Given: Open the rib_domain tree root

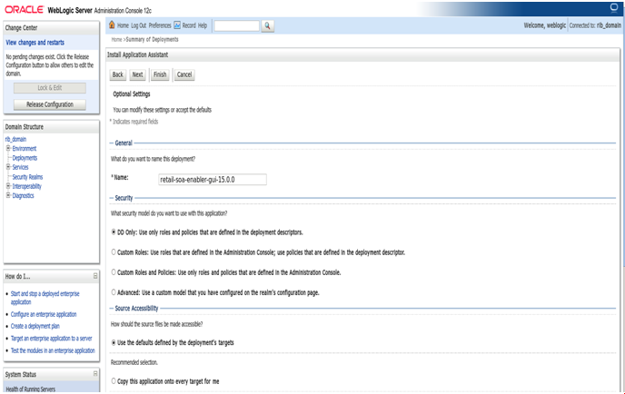Looking at the screenshot, I should tap(15, 139).
